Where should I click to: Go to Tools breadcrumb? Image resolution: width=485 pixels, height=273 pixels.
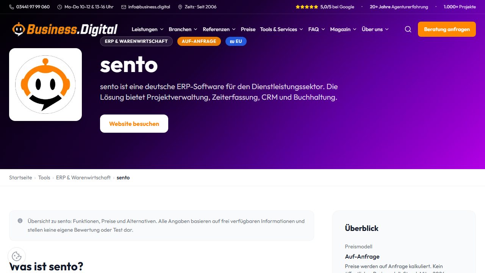click(44, 177)
